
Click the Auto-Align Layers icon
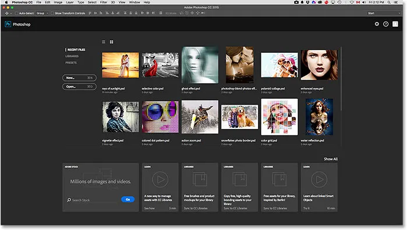click(x=161, y=13)
